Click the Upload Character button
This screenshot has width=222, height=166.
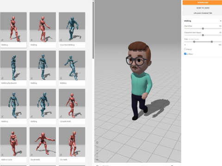[202, 13]
